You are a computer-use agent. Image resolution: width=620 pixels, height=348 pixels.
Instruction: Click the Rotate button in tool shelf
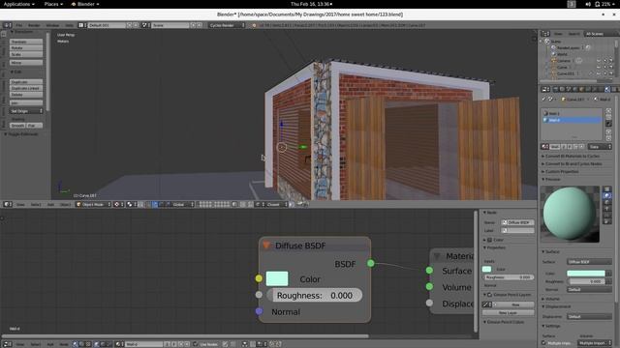point(26,47)
